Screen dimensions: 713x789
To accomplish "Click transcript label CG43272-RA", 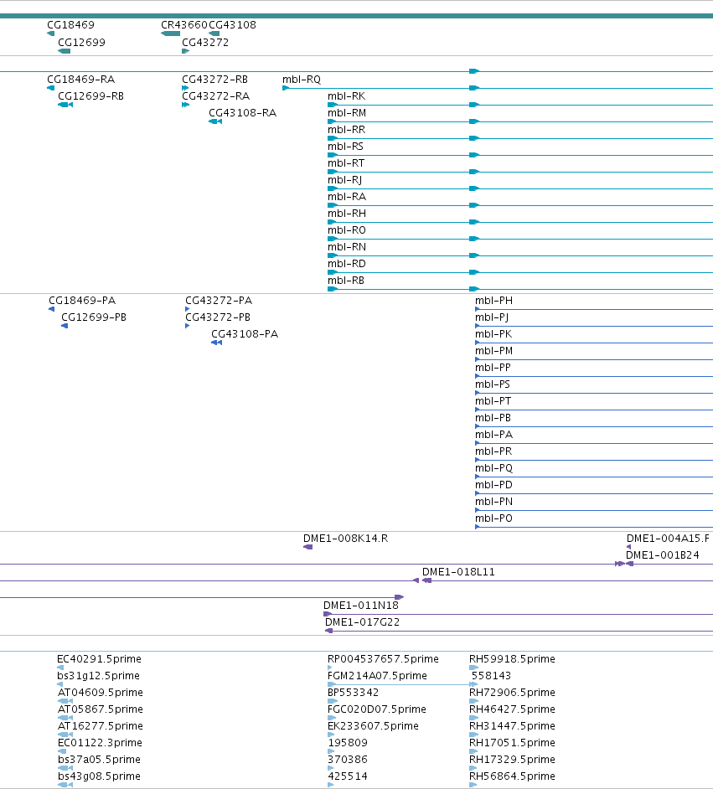I will [215, 96].
